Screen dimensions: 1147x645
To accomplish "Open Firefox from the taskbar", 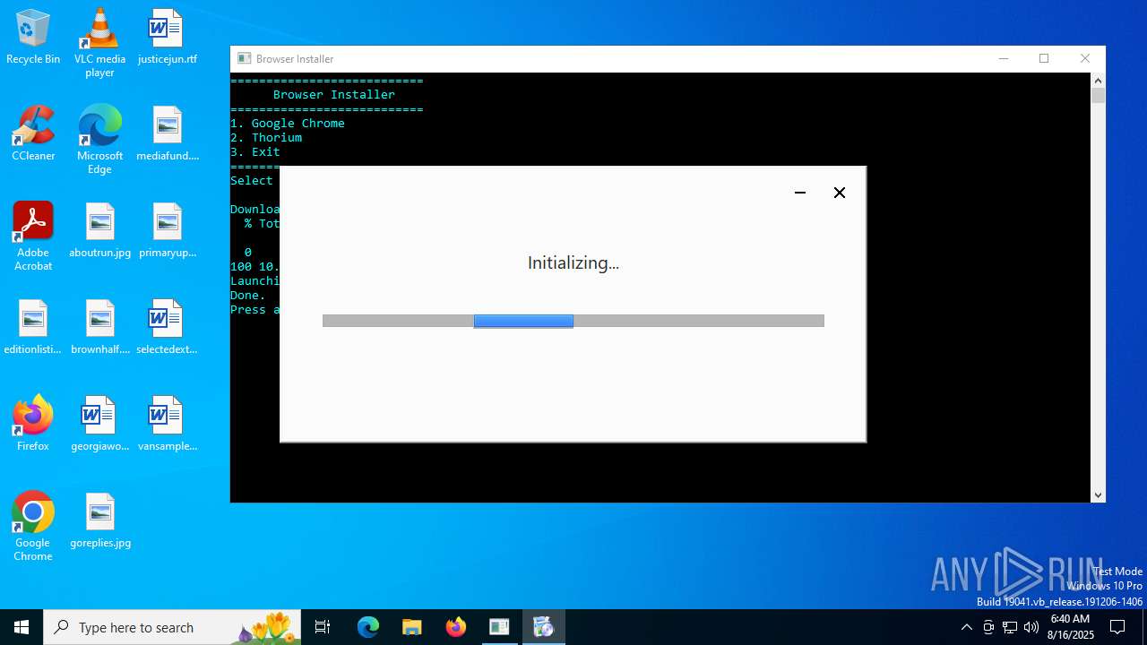I will (455, 627).
